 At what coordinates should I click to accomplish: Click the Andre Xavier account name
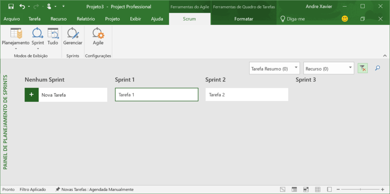(319, 7)
